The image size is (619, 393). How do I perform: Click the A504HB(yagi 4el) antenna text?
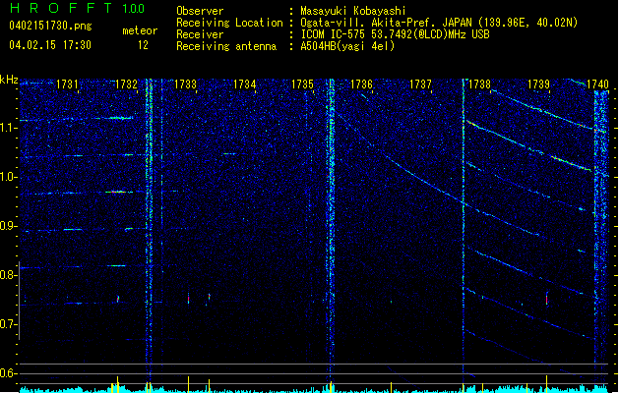[347, 46]
